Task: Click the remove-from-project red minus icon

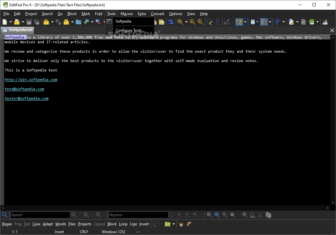Action: (98, 22)
